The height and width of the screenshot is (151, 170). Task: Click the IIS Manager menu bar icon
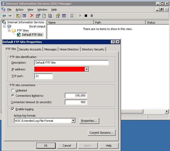click(x=3, y=10)
